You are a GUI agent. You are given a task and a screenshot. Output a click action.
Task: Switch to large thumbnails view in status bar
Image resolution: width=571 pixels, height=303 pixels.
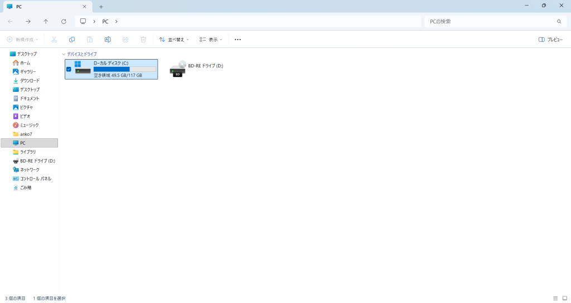[x=564, y=299]
